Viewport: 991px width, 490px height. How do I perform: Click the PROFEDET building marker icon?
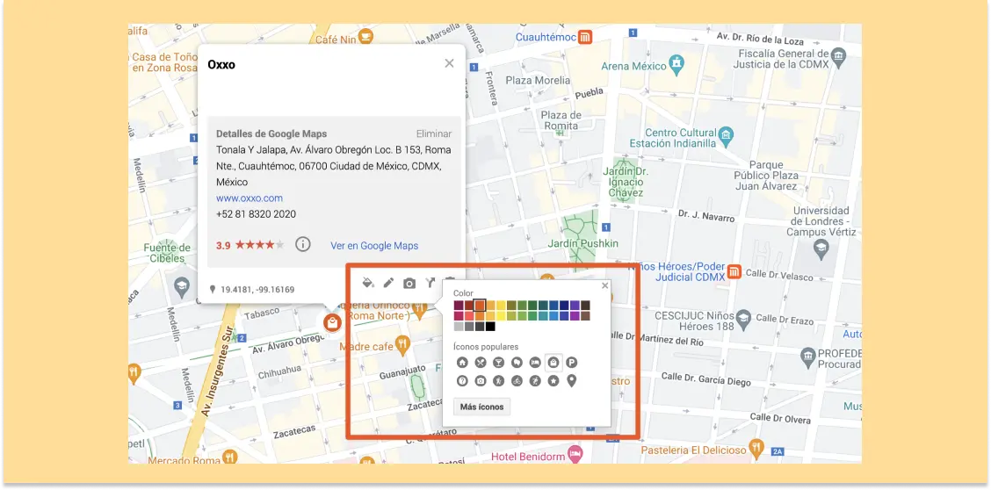coord(807,358)
